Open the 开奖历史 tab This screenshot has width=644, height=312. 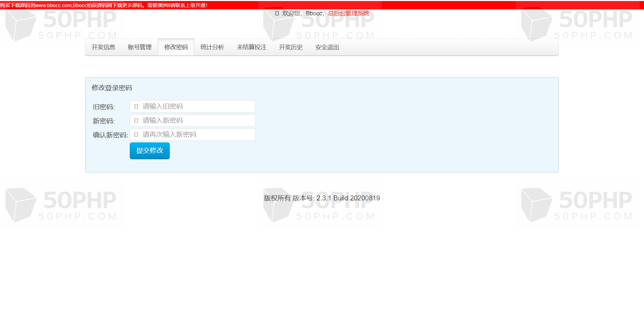click(x=291, y=47)
